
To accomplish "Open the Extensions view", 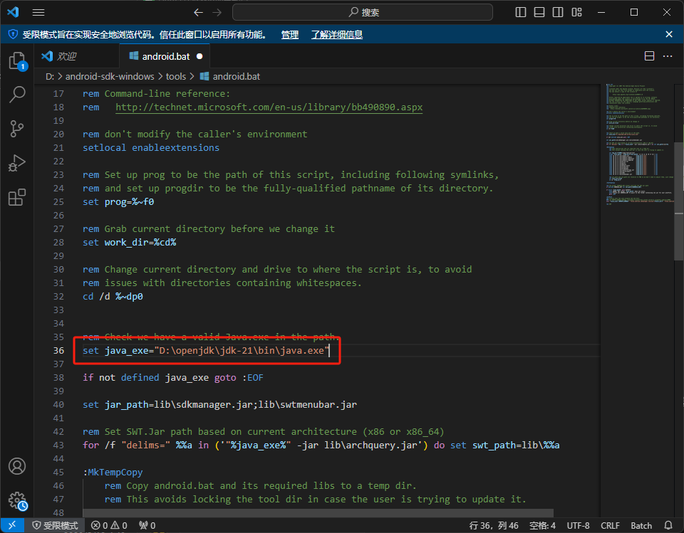I will (x=17, y=197).
